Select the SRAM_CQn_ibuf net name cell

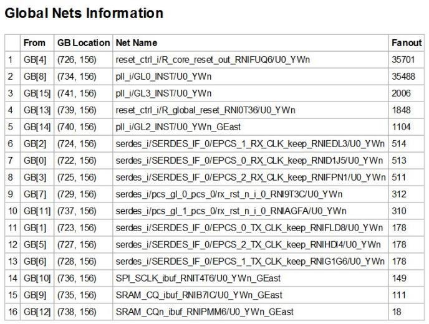click(204, 312)
